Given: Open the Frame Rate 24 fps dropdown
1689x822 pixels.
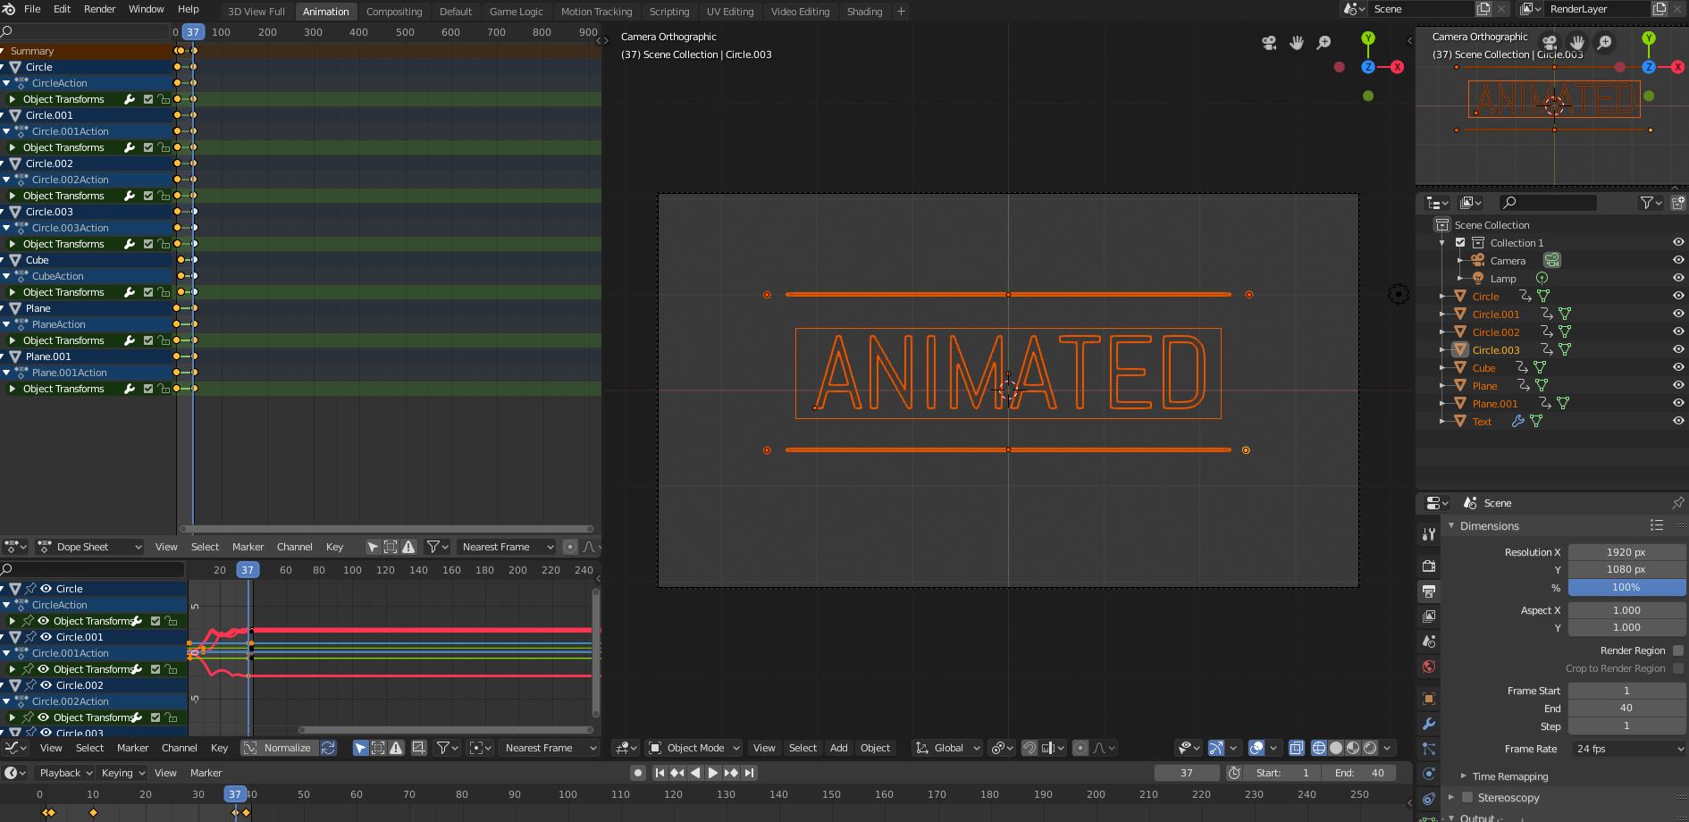Looking at the screenshot, I should pyautogui.click(x=1626, y=749).
